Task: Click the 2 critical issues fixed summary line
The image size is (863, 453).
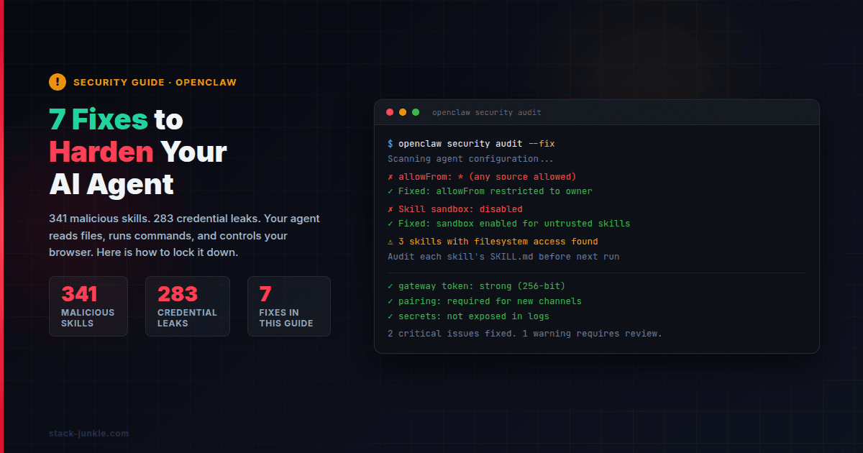Action: (524, 334)
